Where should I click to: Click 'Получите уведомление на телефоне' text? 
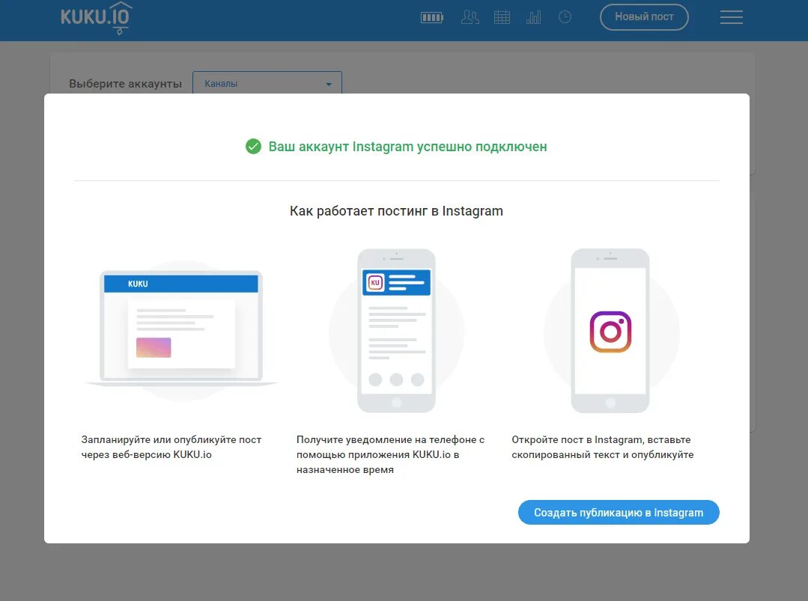[386, 440]
